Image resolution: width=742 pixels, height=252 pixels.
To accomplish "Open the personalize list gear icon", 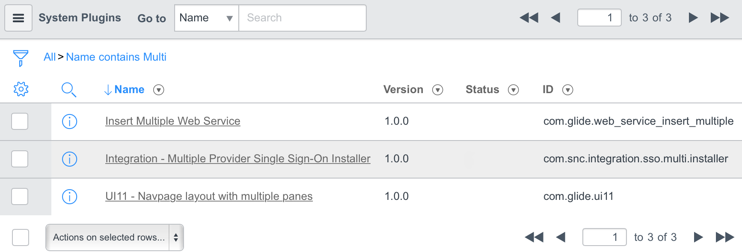I will 21,89.
